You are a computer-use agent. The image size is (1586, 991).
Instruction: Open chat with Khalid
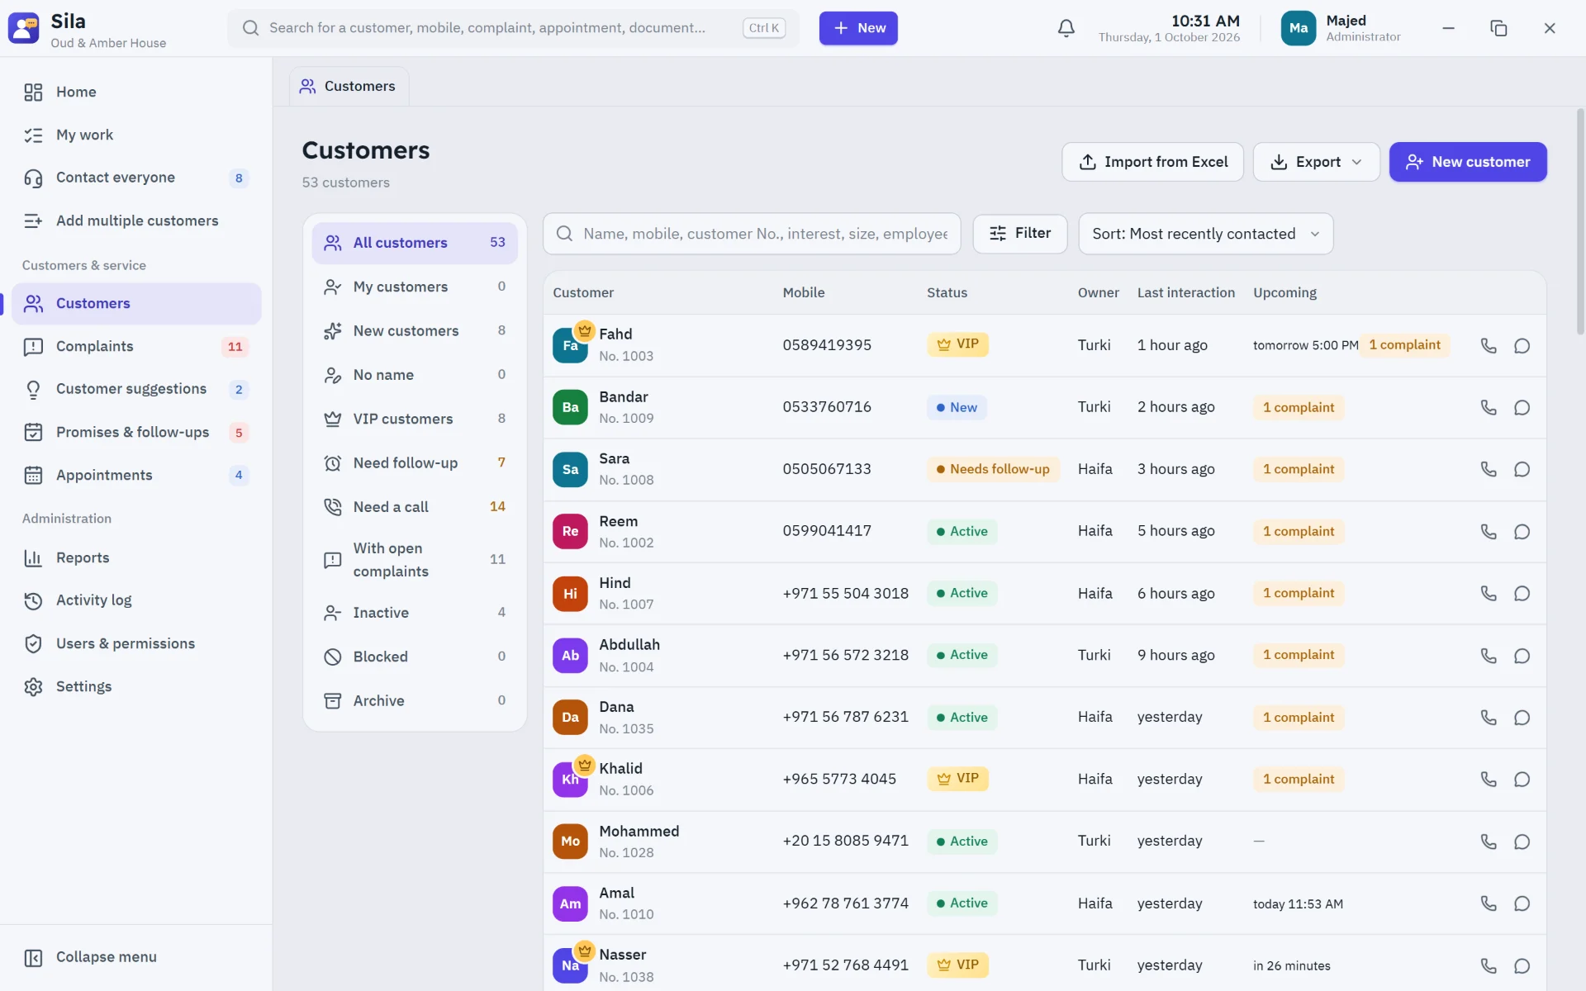(1522, 779)
